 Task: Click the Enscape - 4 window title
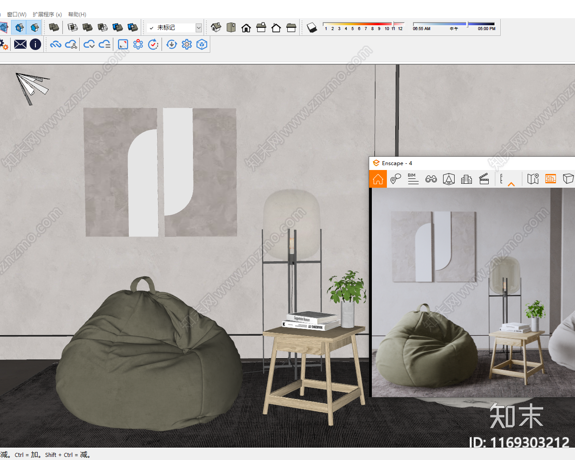coord(397,163)
